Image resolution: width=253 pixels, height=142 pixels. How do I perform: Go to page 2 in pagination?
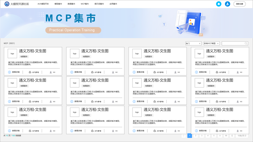tap(196, 136)
